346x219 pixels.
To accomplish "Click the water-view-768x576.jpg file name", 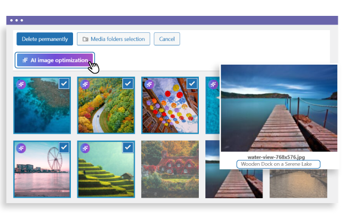I will (x=276, y=157).
